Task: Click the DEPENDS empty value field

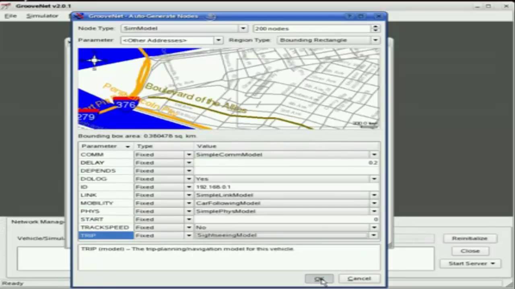Action: pos(287,171)
